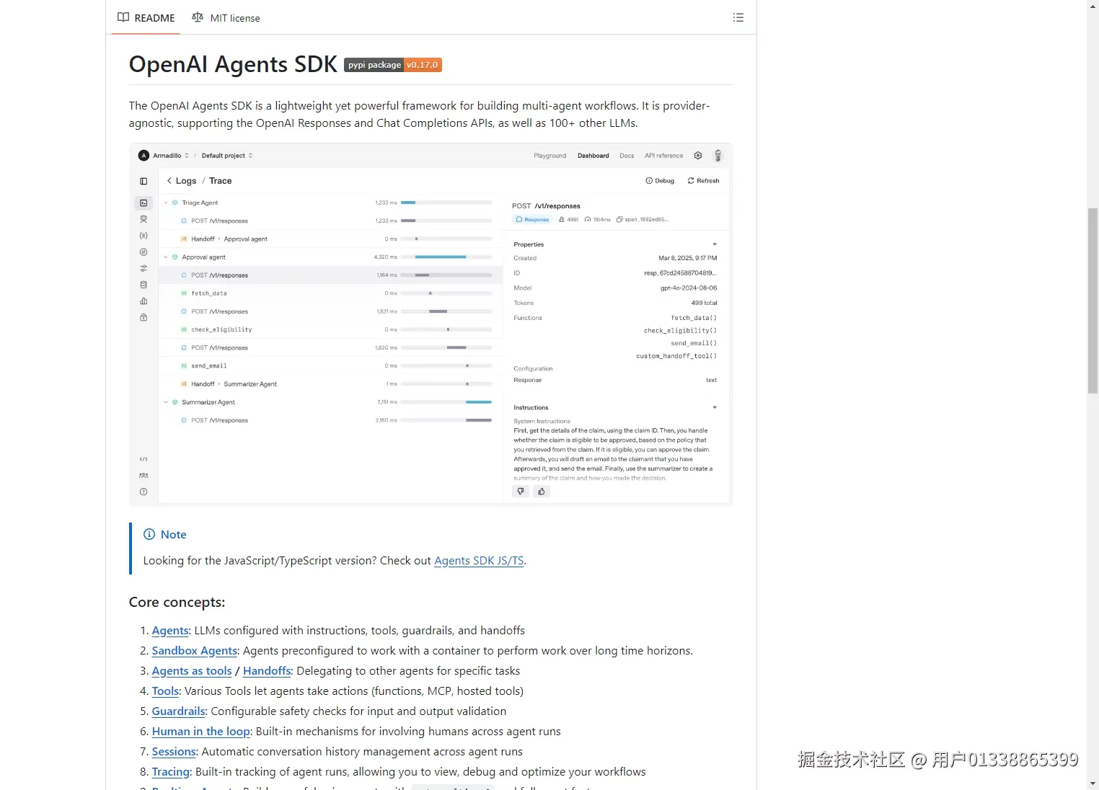Select the check_eligibility trace row
The image size is (1099, 790).
(330, 329)
